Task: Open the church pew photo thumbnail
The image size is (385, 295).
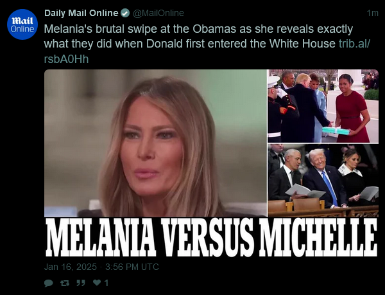Action: [x=323, y=181]
